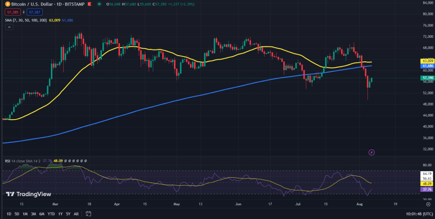Click the low price L55,600 value
Image resolution: width=435 pixels, height=219 pixels.
click(x=144, y=4)
